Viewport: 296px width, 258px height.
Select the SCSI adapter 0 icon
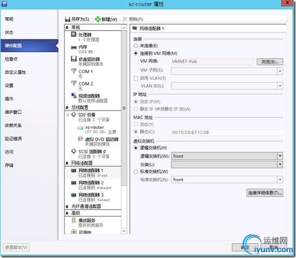click(74, 151)
